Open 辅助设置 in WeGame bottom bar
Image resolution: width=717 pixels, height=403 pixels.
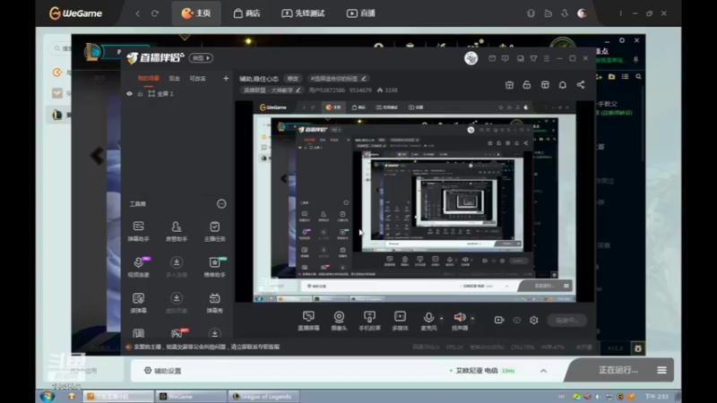coord(163,371)
